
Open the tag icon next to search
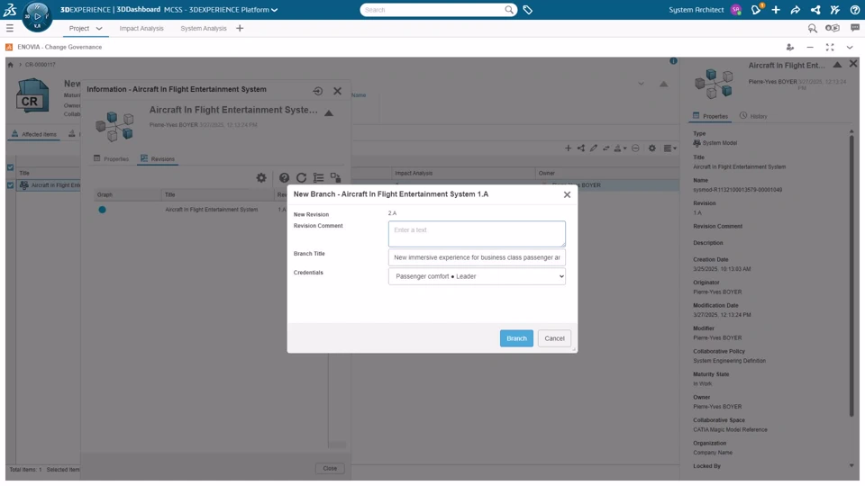[527, 9]
